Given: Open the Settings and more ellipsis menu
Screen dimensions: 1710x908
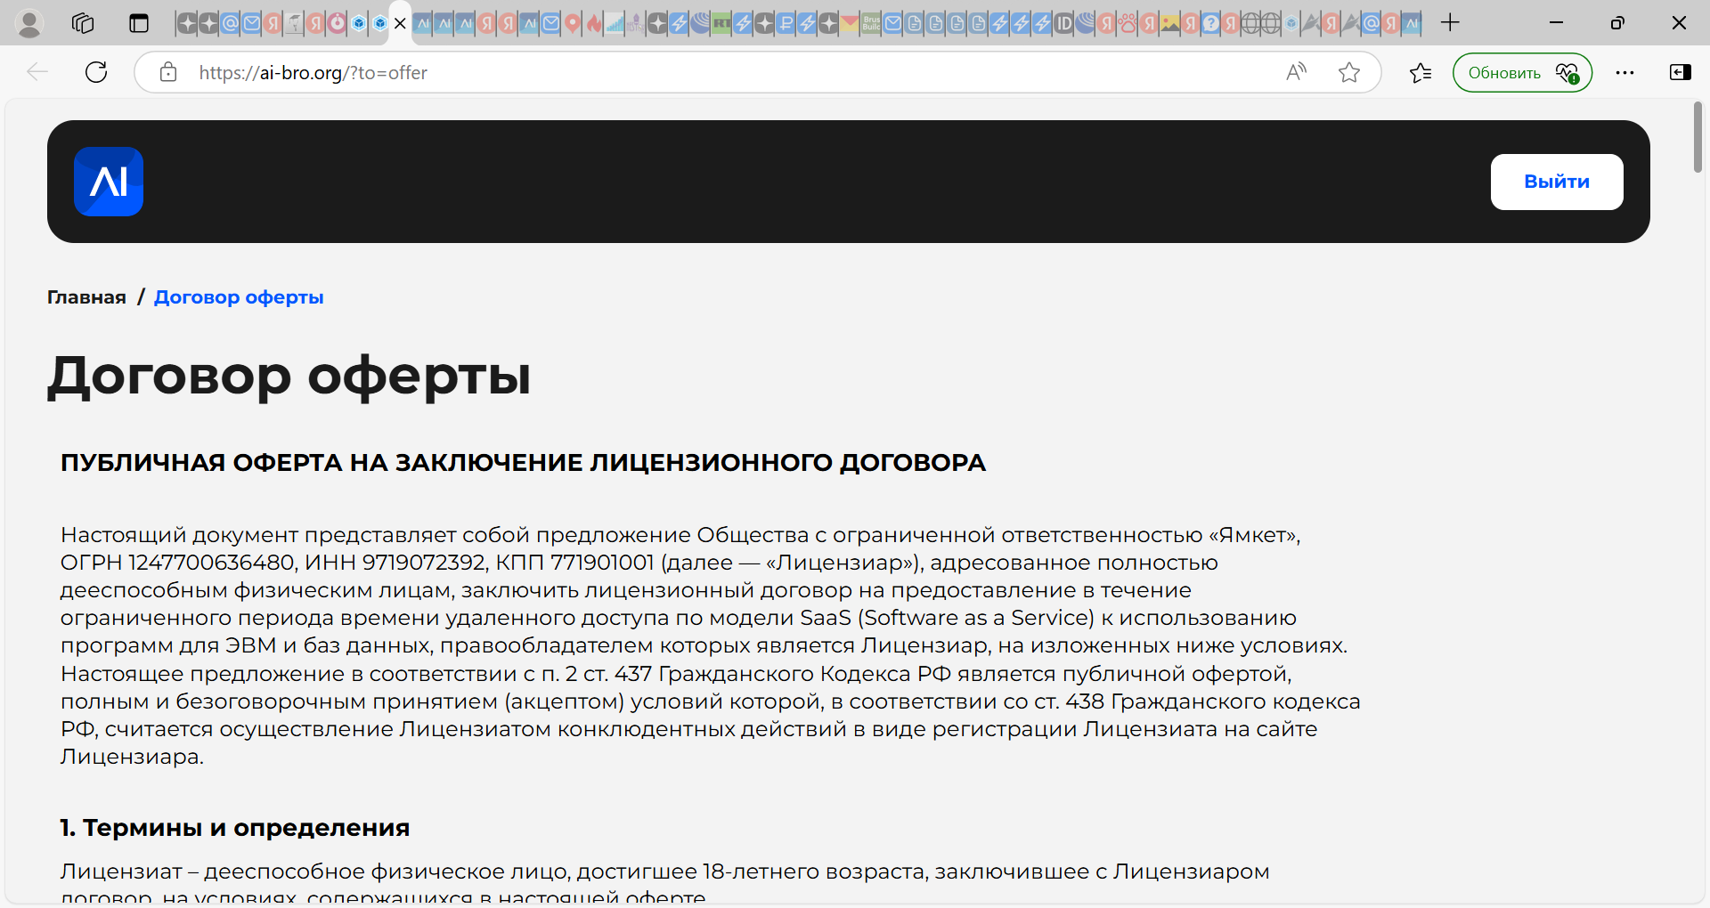Looking at the screenshot, I should click(x=1624, y=72).
